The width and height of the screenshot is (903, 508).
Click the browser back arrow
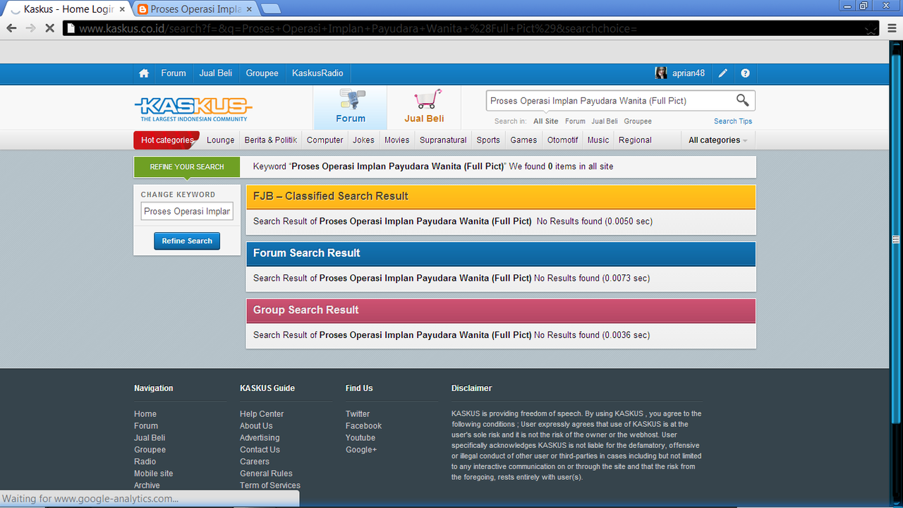(11, 28)
